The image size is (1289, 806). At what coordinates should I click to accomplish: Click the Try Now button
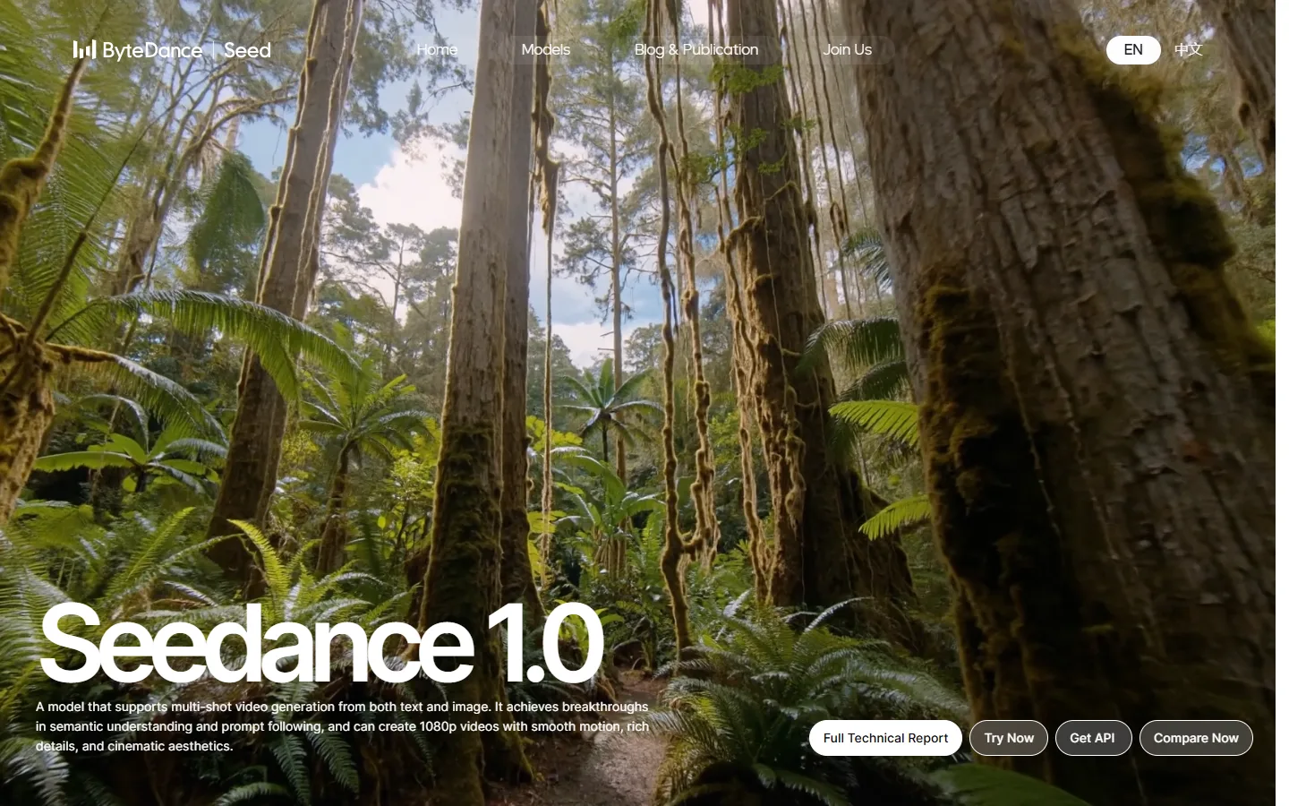1009,738
